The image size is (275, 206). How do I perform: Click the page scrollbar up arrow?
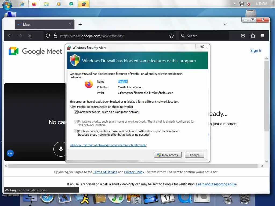(x=267, y=58)
